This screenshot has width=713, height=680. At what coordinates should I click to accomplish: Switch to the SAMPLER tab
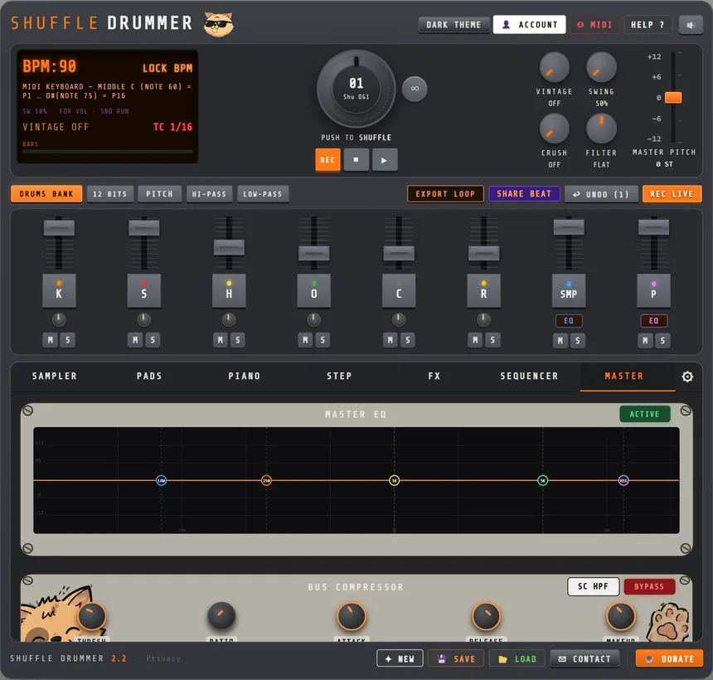[x=55, y=376]
